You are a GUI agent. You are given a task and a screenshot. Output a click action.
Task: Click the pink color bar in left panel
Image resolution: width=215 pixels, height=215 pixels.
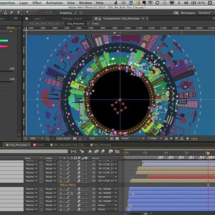coord(4,46)
